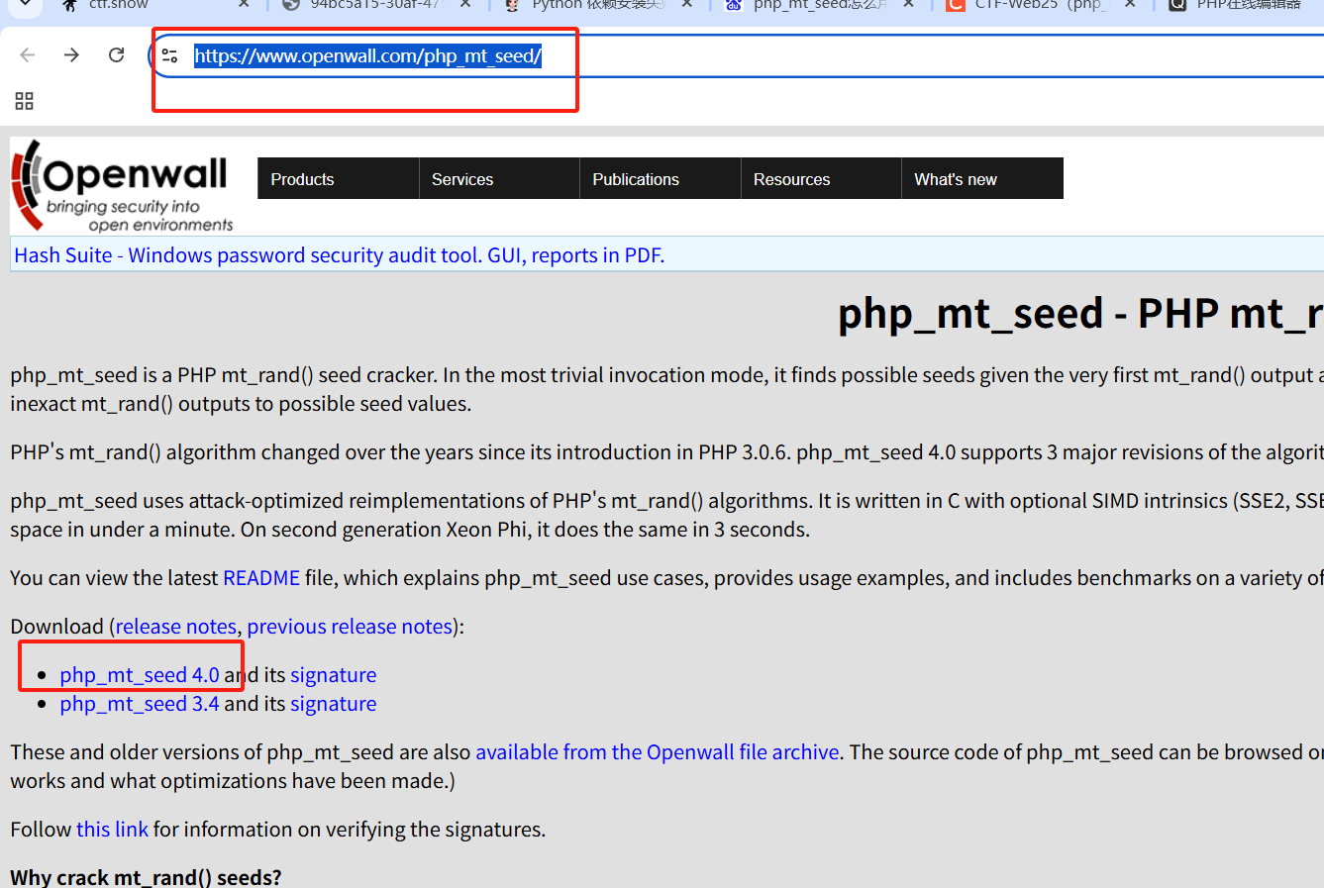1324x888 pixels.
Task: Go forward with the forward arrow
Action: click(71, 55)
